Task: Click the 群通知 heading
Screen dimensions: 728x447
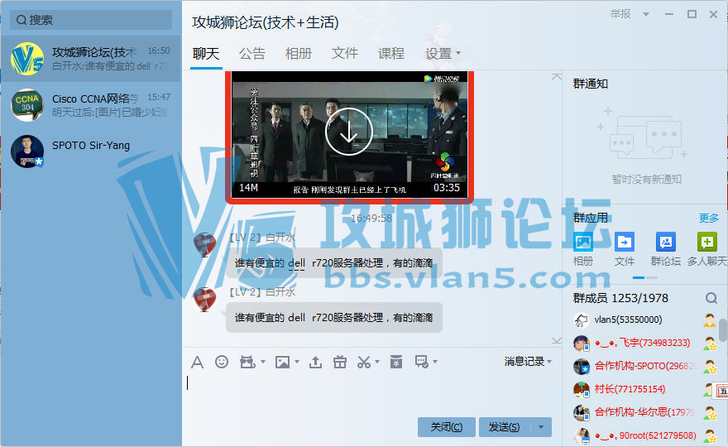Action: point(590,84)
